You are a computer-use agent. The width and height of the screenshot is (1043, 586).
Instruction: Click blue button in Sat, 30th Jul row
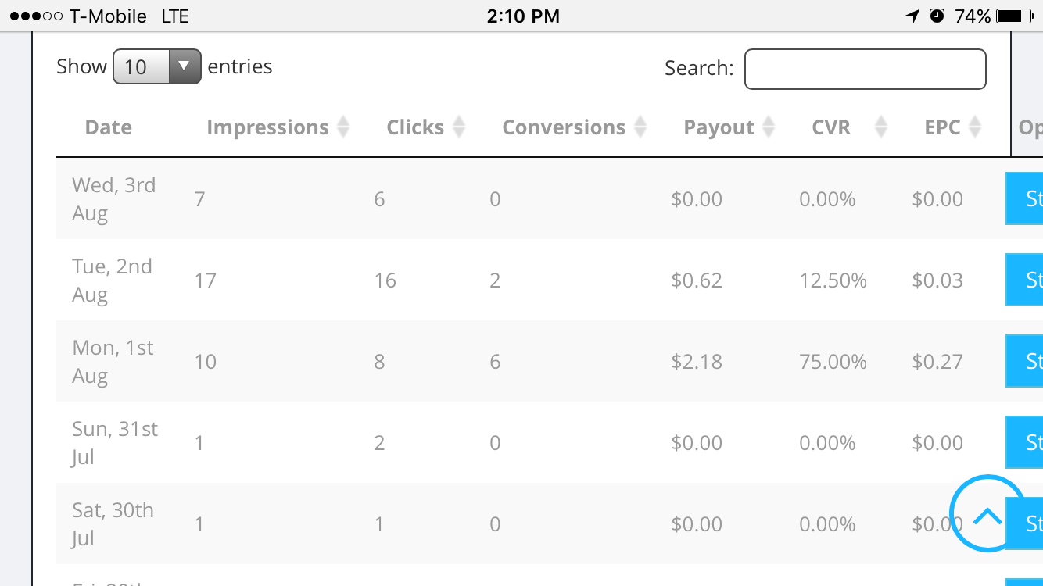tap(1026, 523)
